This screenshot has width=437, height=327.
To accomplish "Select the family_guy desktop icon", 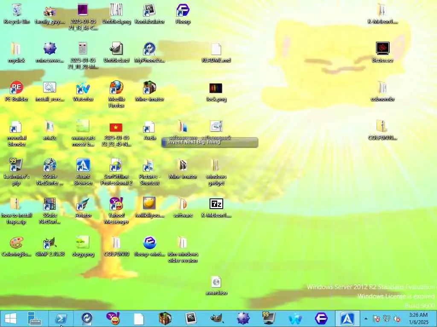I will (x=50, y=14).
